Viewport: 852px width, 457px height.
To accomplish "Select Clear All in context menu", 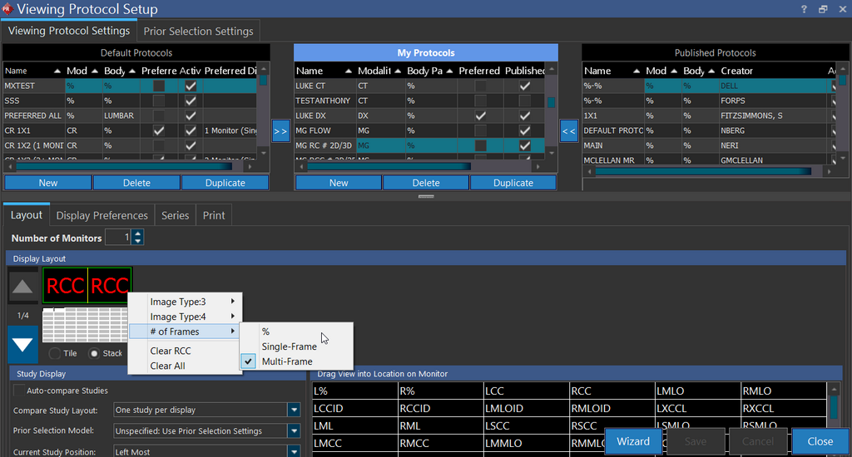I will point(167,366).
